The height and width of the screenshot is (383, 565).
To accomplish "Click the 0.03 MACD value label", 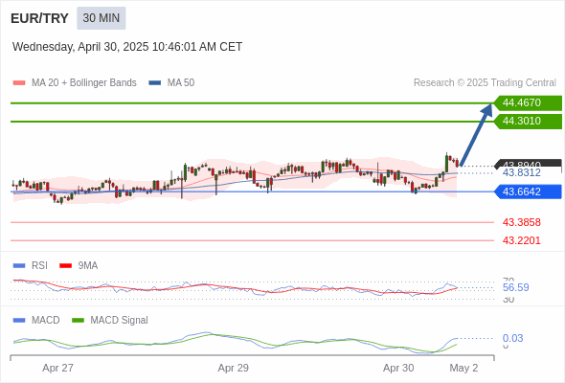I will (x=512, y=338).
